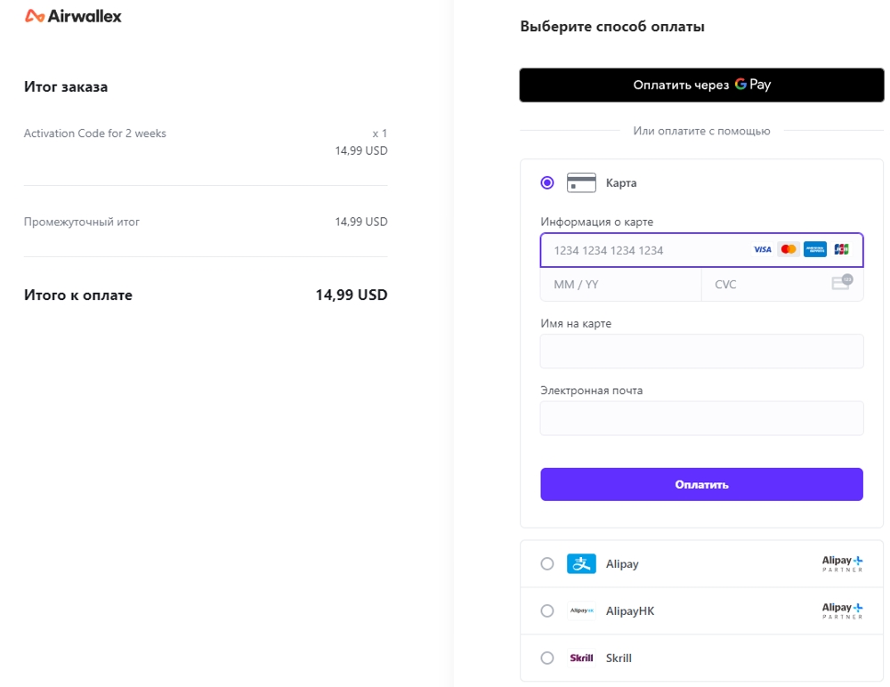This screenshot has width=890, height=687.
Task: Click the purple Оплатить button
Action: tap(701, 484)
